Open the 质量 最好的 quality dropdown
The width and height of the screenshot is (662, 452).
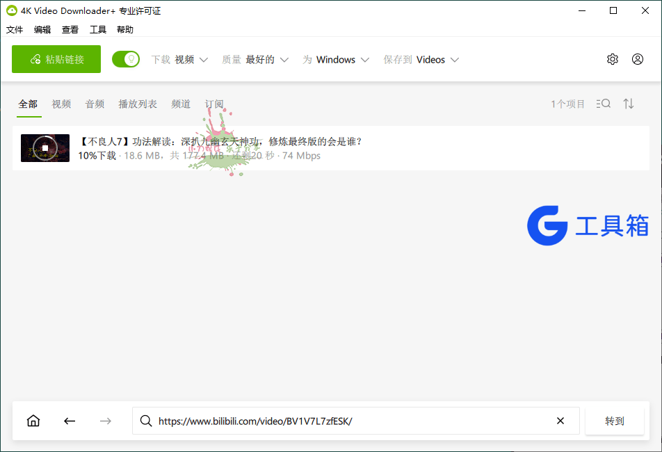(x=255, y=60)
